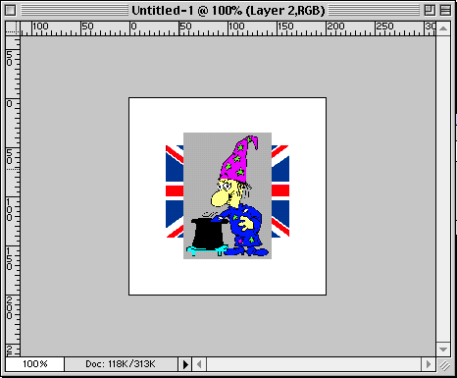This screenshot has width=457, height=378.
Task: Click the horizontal scrollbar left arrow
Action: click(199, 364)
